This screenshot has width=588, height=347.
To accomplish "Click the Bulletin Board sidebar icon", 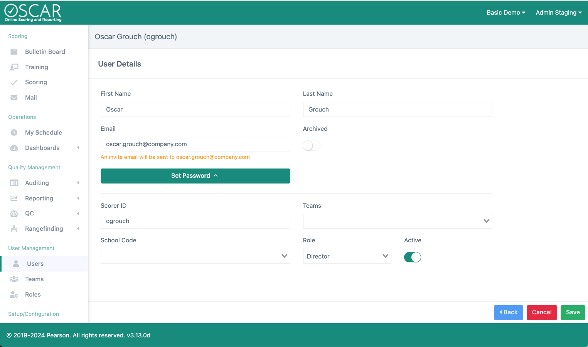I will [x=14, y=52].
